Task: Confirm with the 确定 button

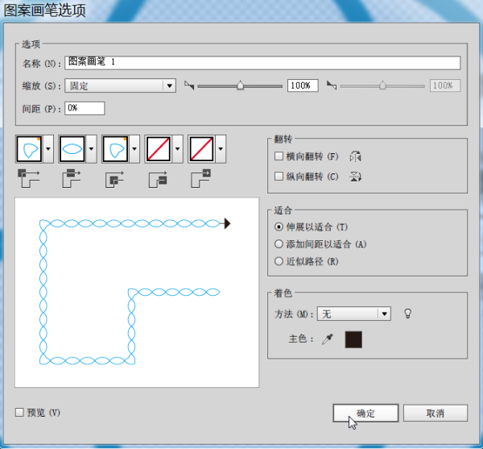Action: pyautogui.click(x=365, y=414)
